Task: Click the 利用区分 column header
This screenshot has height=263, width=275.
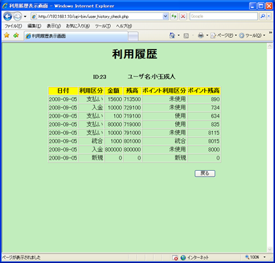Action: (x=91, y=91)
